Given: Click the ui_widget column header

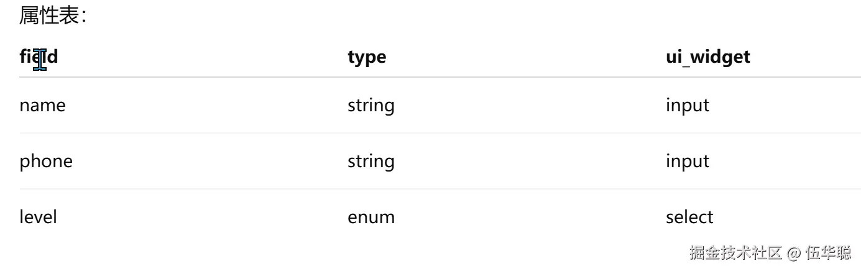Looking at the screenshot, I should click(x=707, y=57).
